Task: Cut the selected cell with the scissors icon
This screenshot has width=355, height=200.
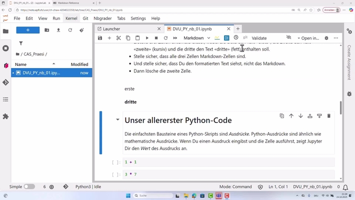Action: (118, 38)
